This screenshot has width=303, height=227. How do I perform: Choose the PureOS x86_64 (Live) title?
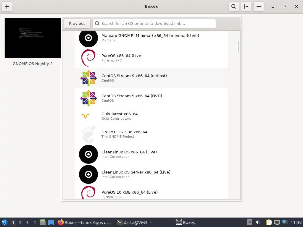coord(122,56)
